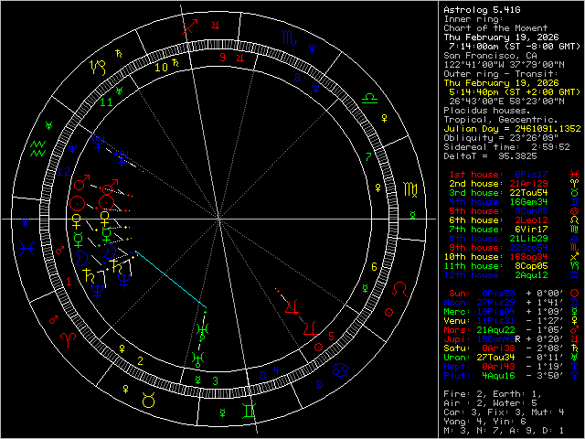Click the Astrolog 5.41G title text
The width and height of the screenshot is (585, 439).
(x=482, y=10)
